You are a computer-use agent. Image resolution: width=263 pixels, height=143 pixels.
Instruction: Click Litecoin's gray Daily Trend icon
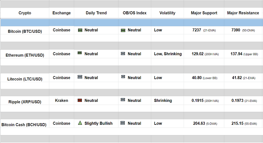point(80,77)
